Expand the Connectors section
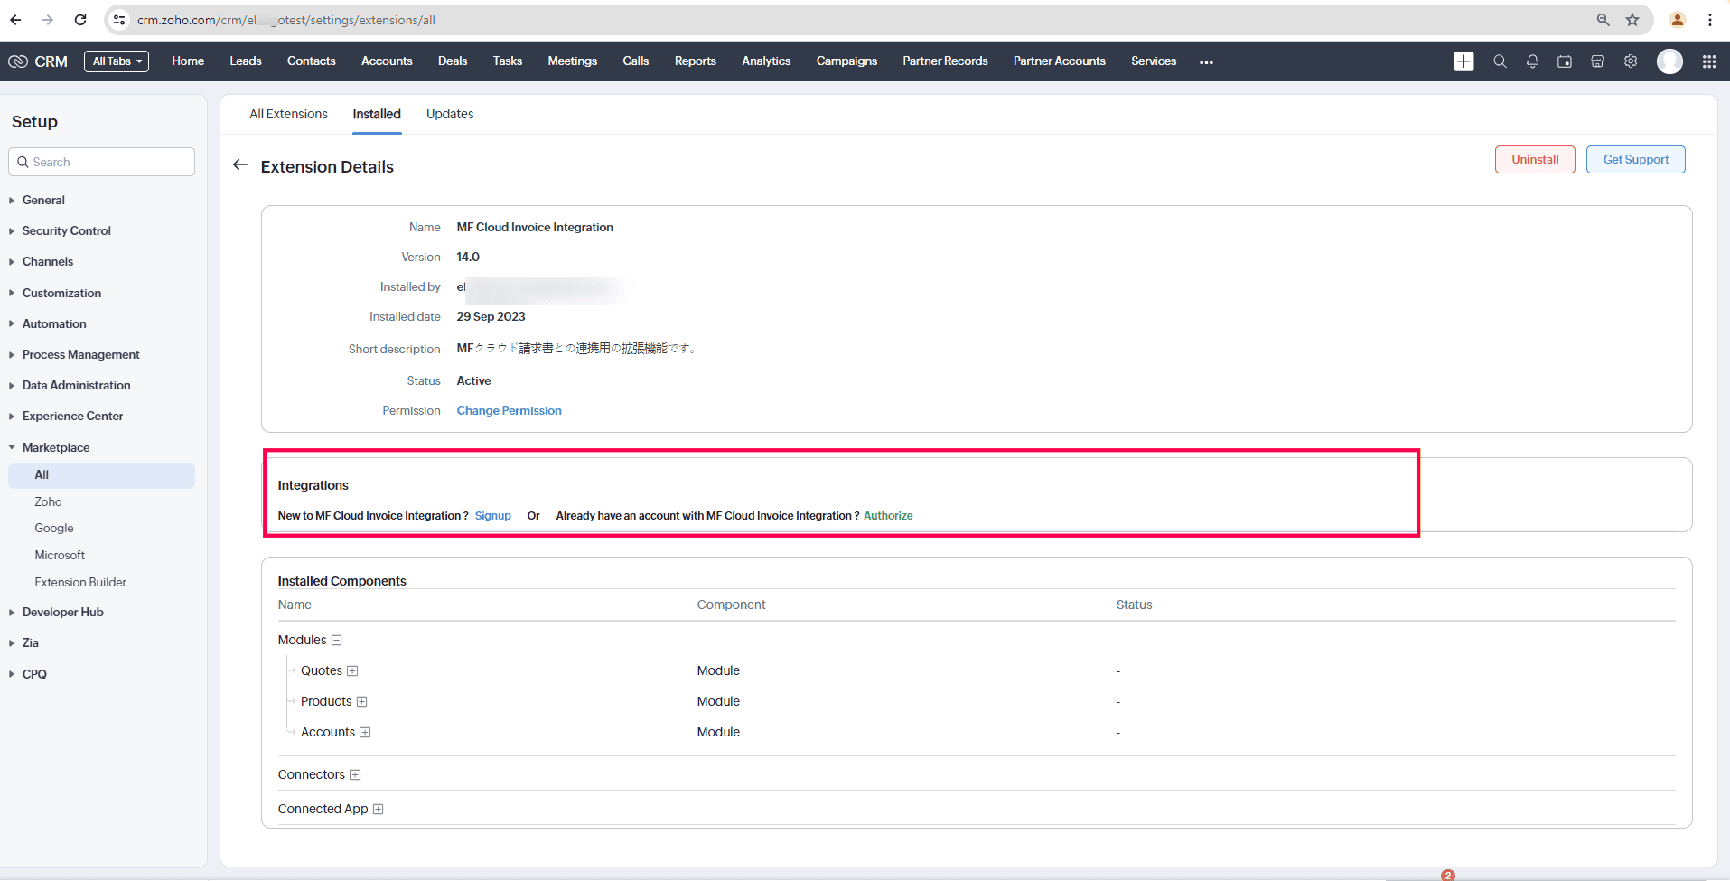Screen dimensions: 1730x881 (355, 775)
